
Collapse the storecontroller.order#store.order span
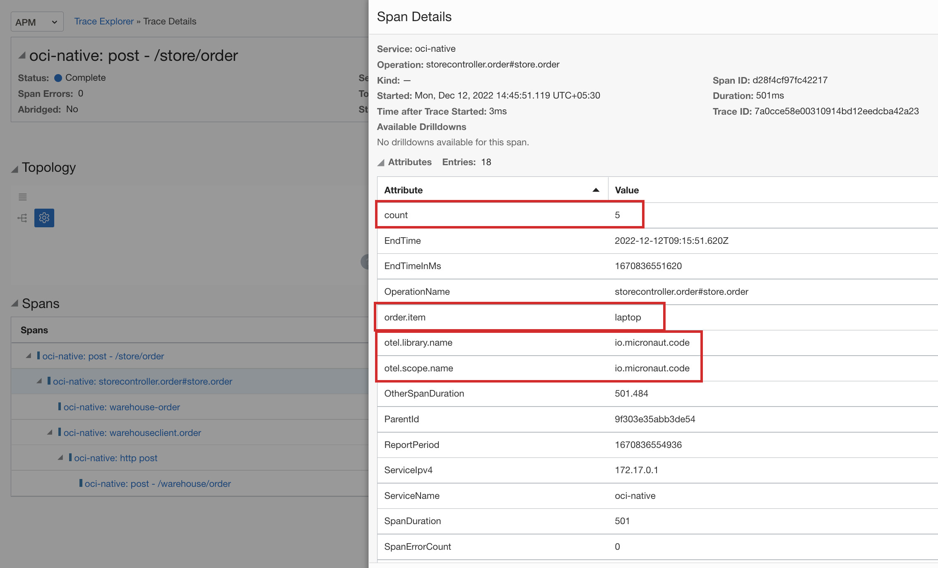point(39,381)
